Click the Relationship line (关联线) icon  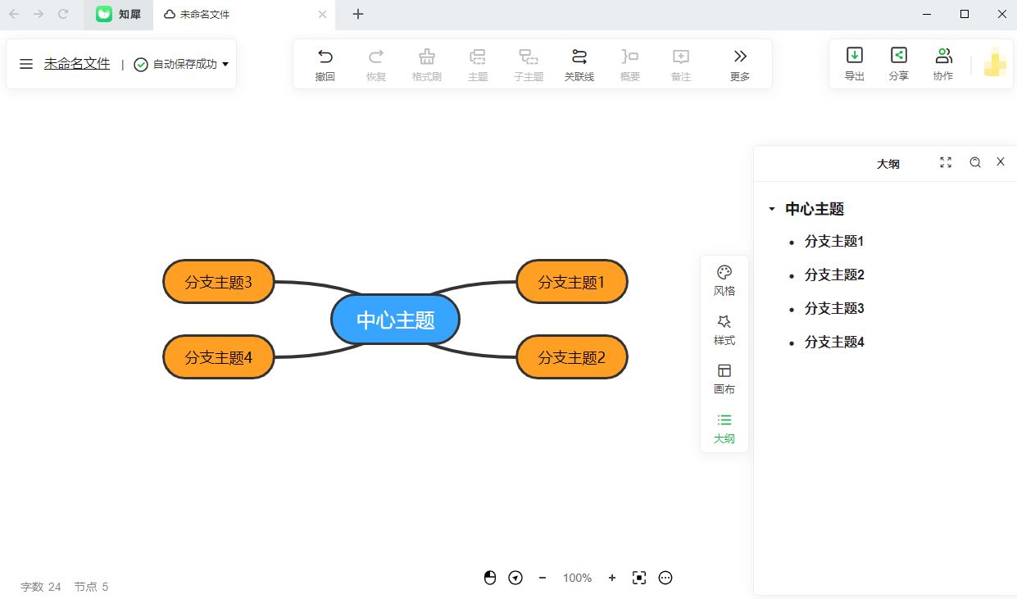coord(579,64)
